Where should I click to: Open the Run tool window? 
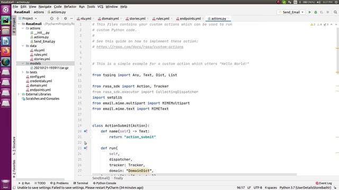(24, 183)
